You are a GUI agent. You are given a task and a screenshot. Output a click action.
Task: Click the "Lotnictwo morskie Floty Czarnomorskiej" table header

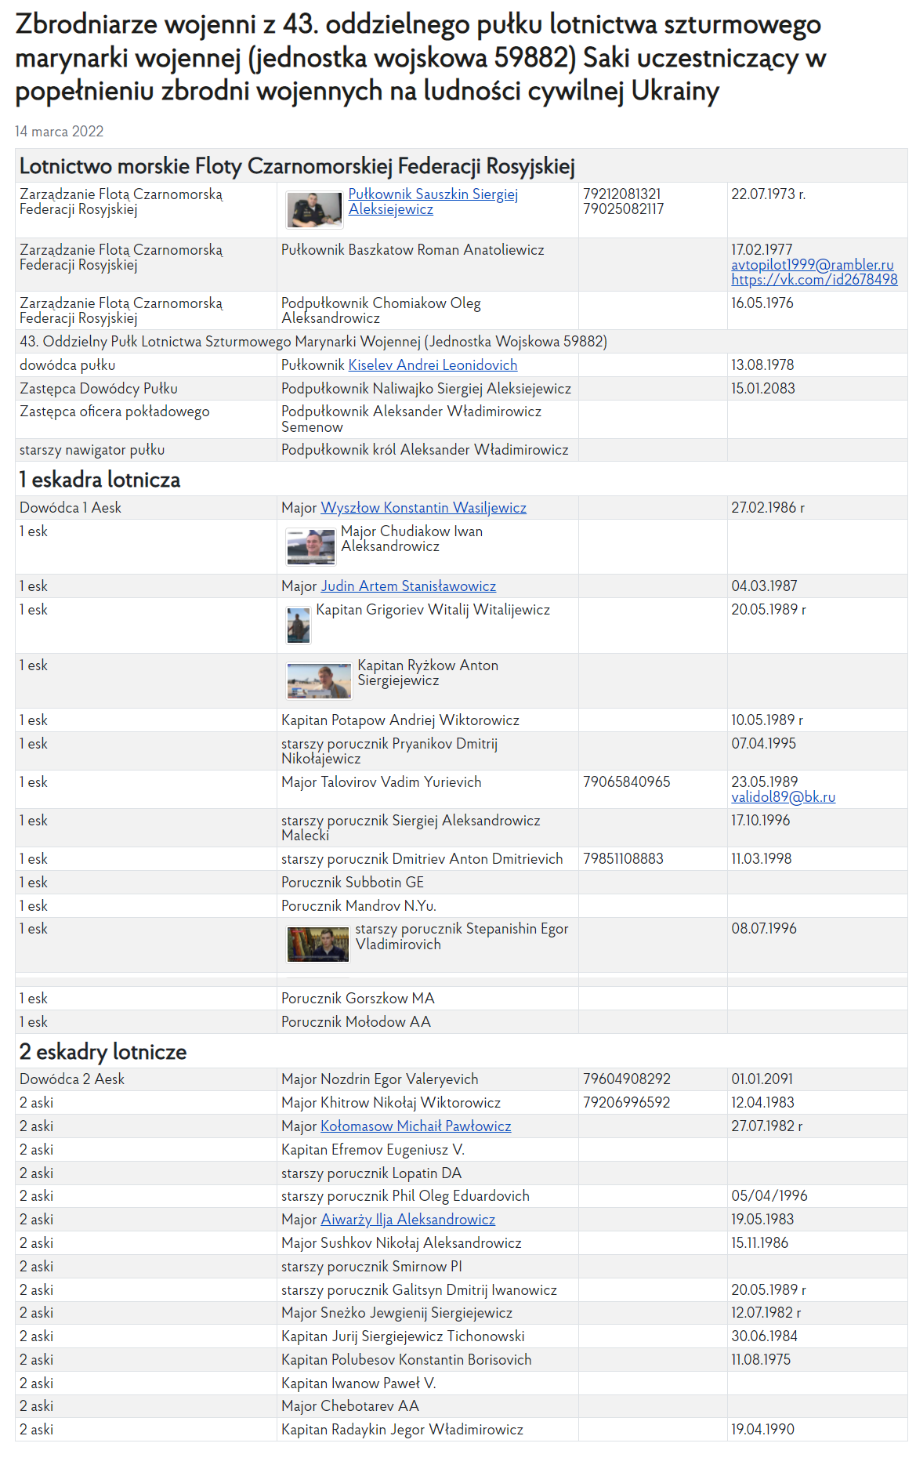click(x=297, y=166)
